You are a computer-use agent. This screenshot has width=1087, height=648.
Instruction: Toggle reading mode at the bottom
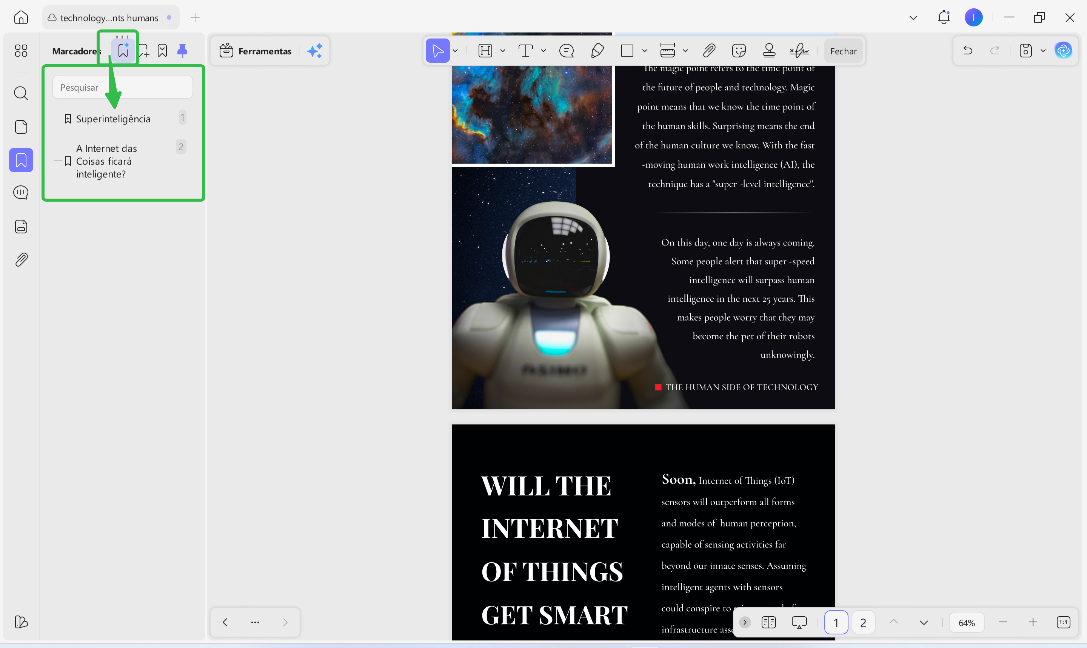(x=799, y=622)
